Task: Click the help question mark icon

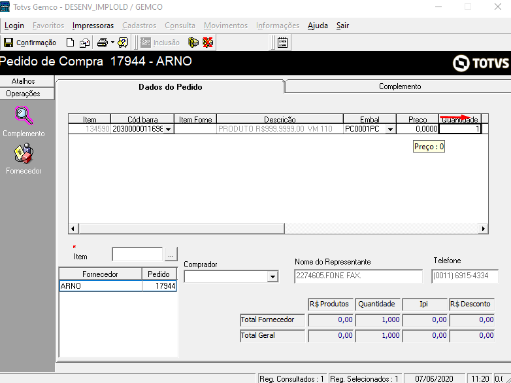Action: point(123,43)
